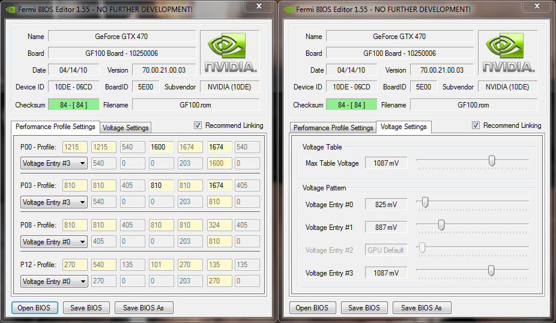Click the app icon in right title bar
This screenshot has width=556, height=323.
pos(288,10)
